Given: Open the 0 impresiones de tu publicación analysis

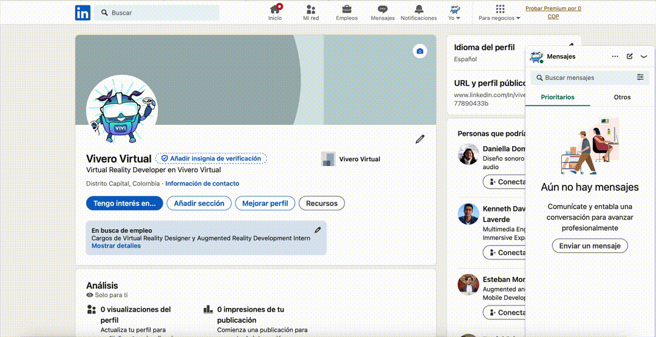Looking at the screenshot, I should [x=250, y=315].
